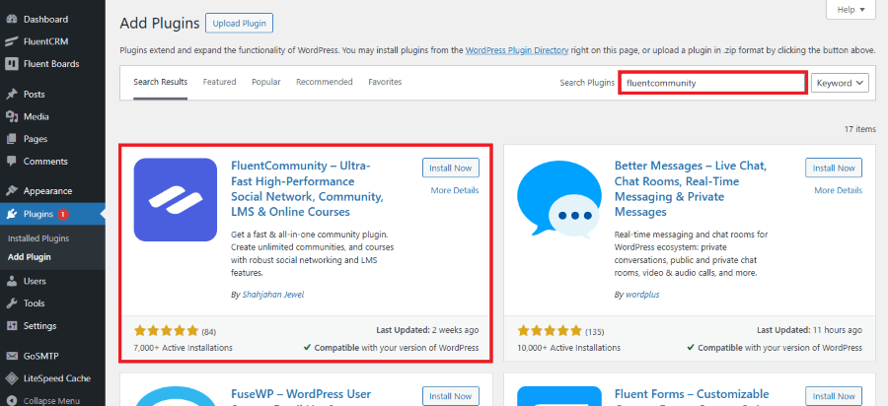Switch to the Recommended tab
888x406 pixels.
point(325,82)
